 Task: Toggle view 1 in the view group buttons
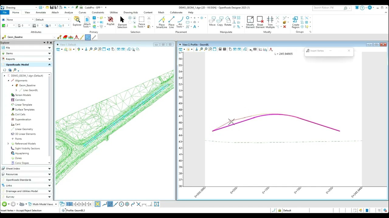pos(68,204)
